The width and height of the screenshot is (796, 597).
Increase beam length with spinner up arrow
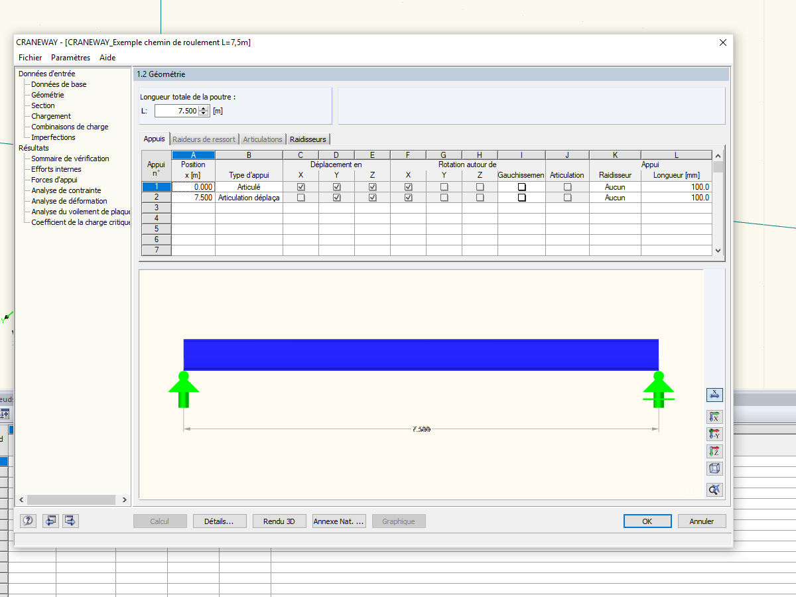point(204,108)
